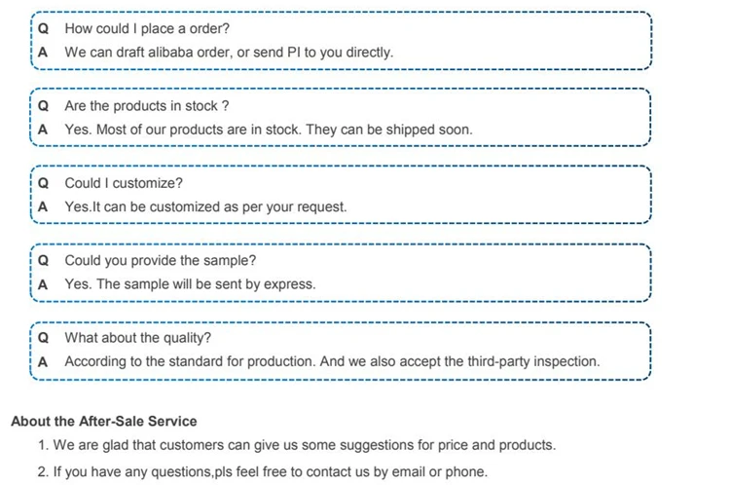The height and width of the screenshot is (485, 730).
Task: Click the answer 'The sample will be sent by express'
Action: [x=190, y=284]
